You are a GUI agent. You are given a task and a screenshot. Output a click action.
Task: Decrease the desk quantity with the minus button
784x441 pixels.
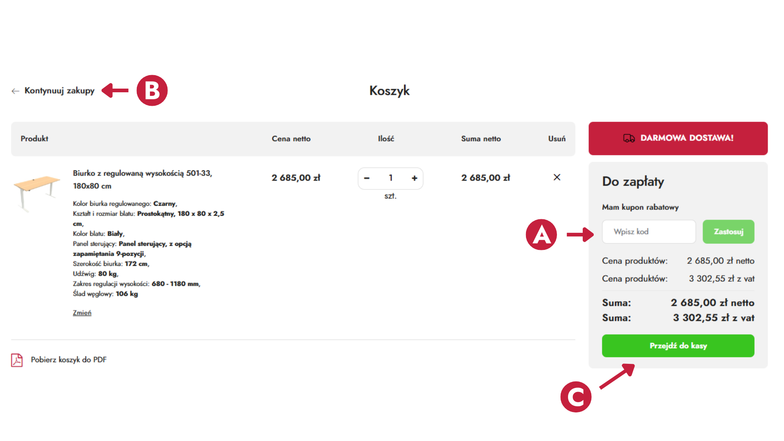[367, 178]
